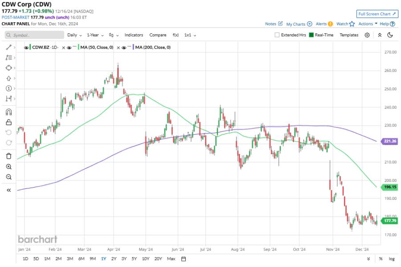The image size is (401, 267).
Task: Select the Max time range
Action: (x=171, y=259)
